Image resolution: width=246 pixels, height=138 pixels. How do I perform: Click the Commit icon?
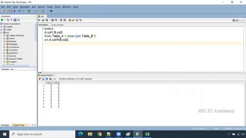[x=61, y=20]
